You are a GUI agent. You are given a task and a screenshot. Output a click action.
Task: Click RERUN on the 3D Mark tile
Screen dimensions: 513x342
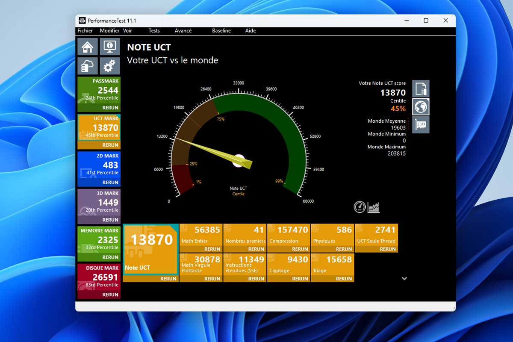click(x=110, y=220)
